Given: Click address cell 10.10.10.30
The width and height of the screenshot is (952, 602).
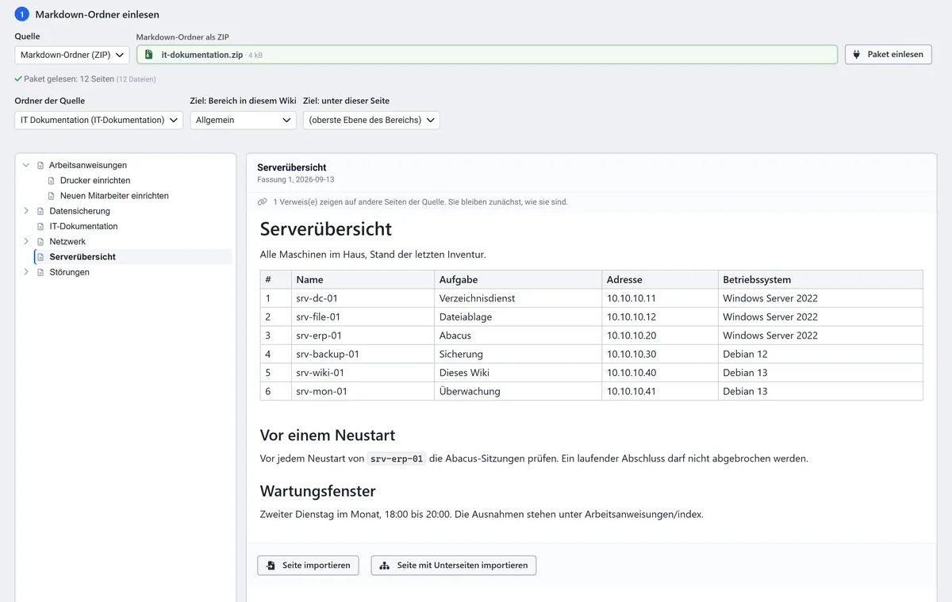Looking at the screenshot, I should tap(660, 354).
